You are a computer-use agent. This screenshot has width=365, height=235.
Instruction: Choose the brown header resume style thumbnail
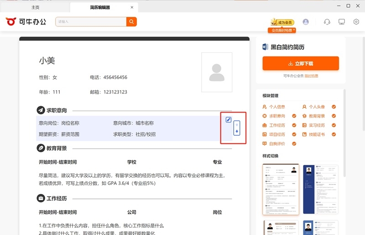pos(281,228)
